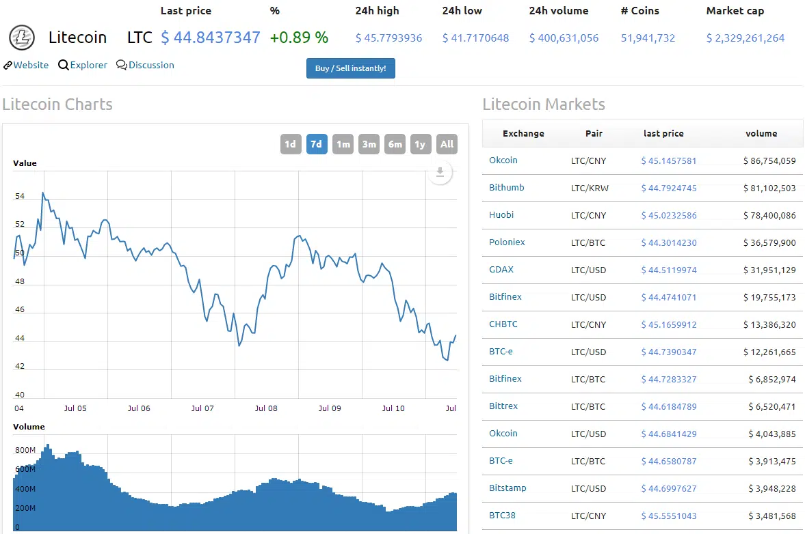The image size is (805, 534).
Task: Select the 7d chart range
Action: (x=317, y=144)
